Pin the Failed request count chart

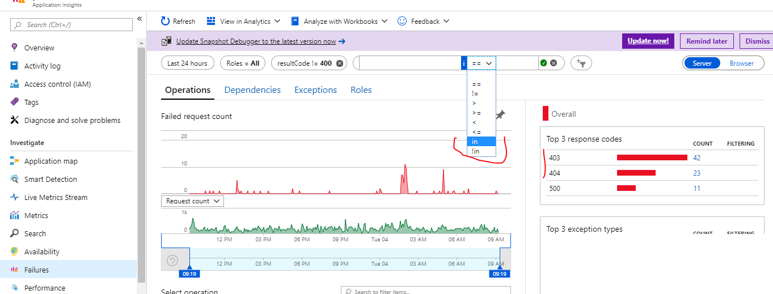coord(500,115)
